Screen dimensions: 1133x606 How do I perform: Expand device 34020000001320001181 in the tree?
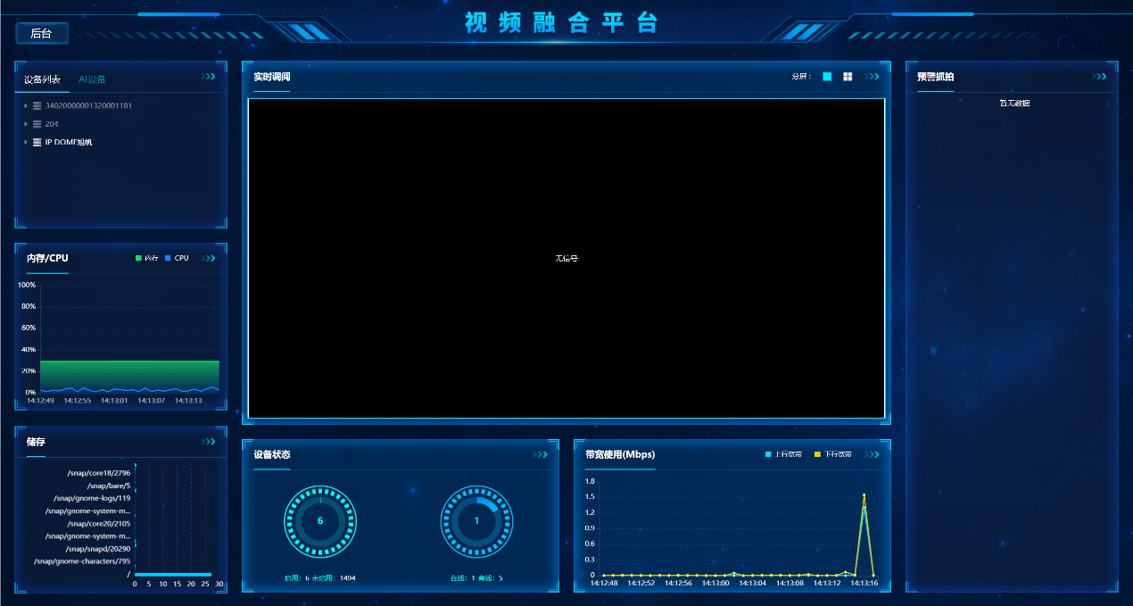tap(26, 105)
